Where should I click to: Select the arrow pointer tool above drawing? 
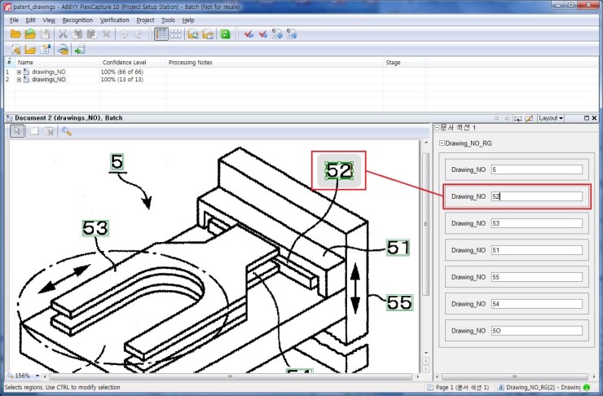coord(17,131)
